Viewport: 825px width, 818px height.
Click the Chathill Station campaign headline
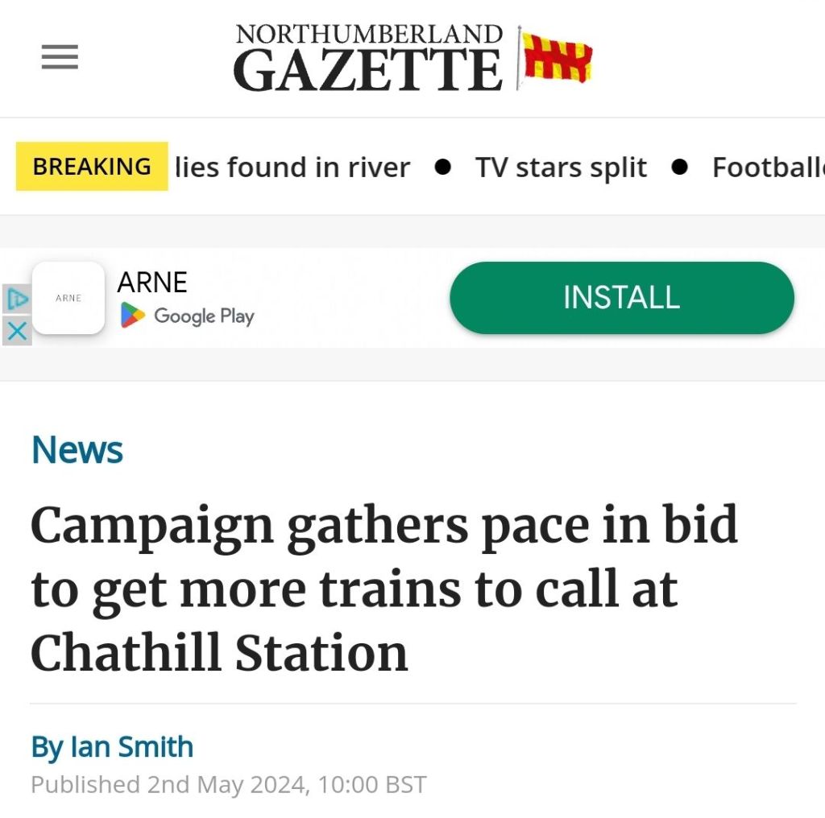[383, 588]
